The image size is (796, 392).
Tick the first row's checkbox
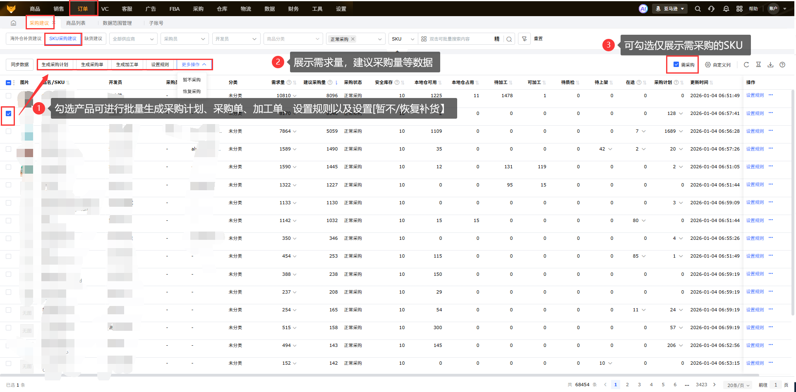[x=8, y=96]
